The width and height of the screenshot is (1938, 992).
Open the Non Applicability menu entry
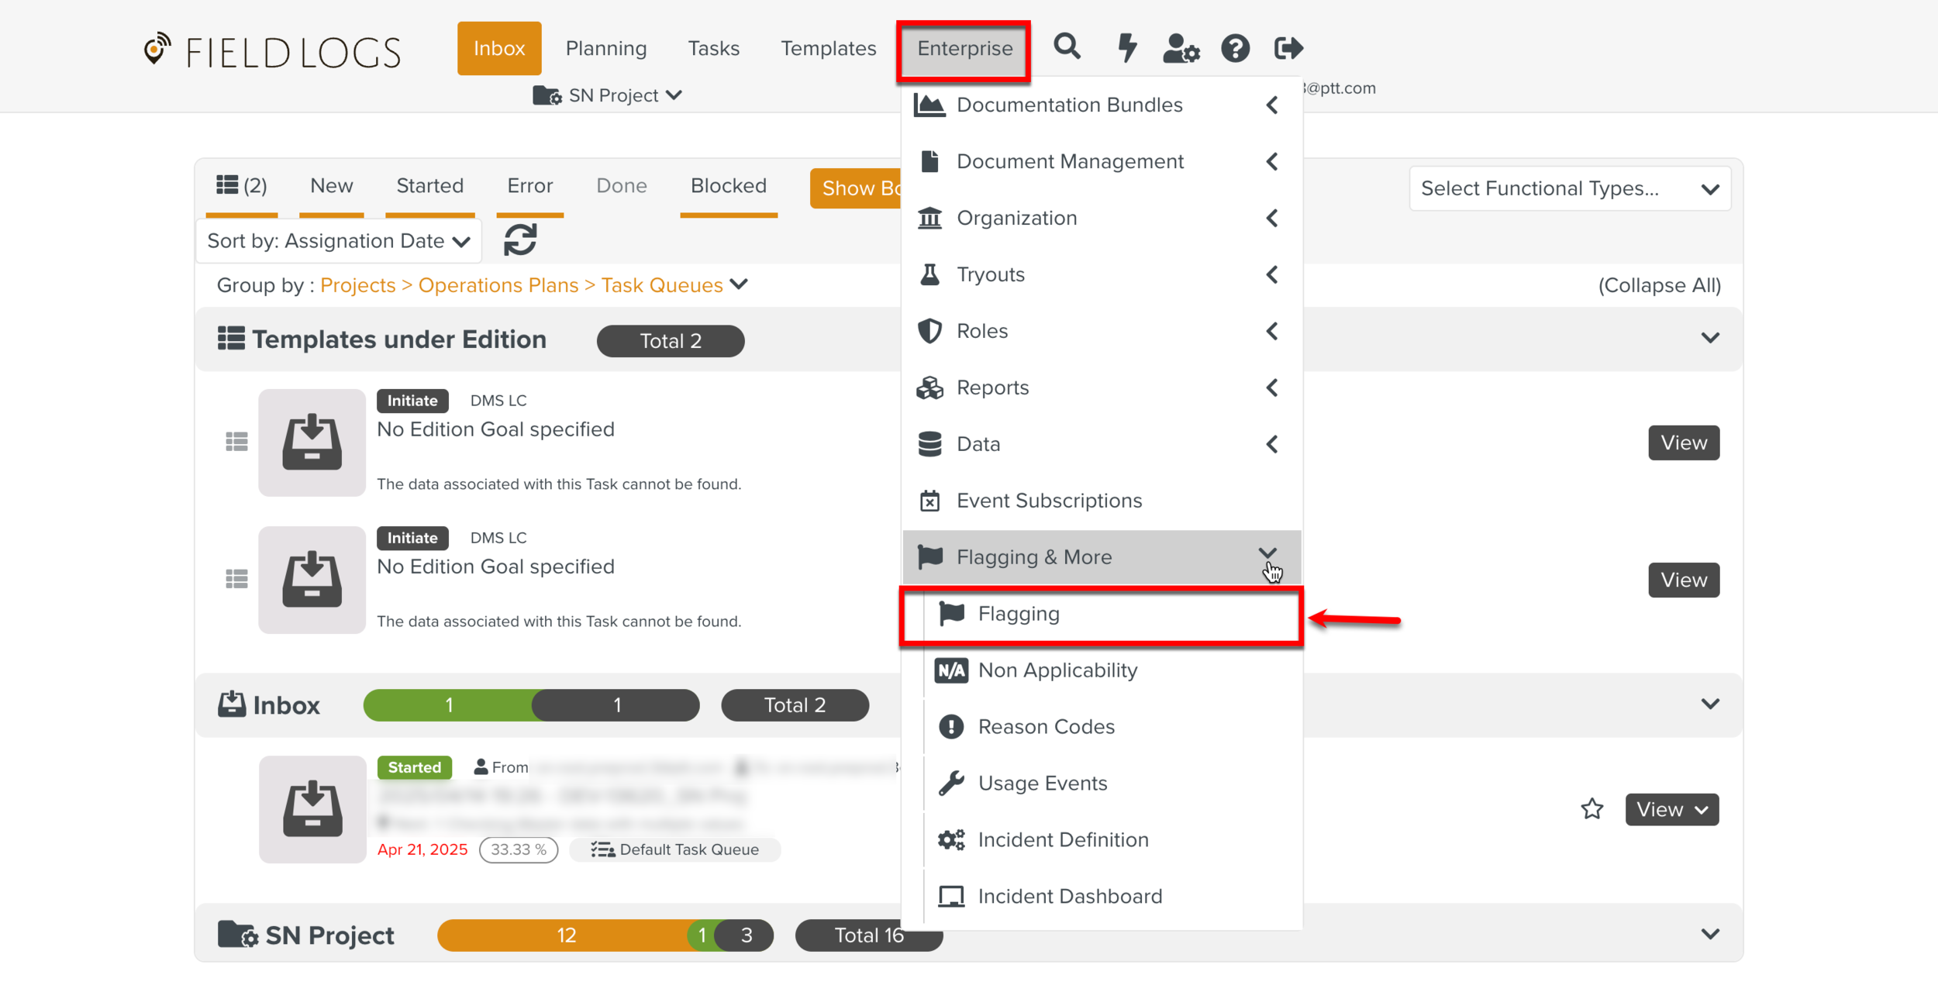pyautogui.click(x=1057, y=670)
